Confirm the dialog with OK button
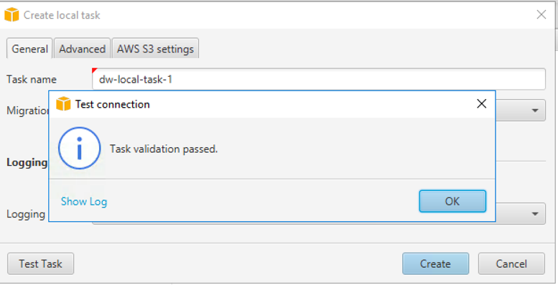 click(x=452, y=202)
